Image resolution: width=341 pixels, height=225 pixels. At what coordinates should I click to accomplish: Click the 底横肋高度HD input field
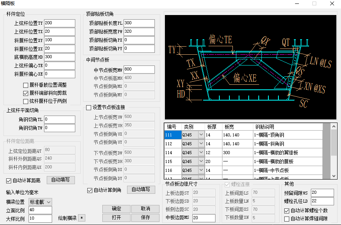pos(59,57)
